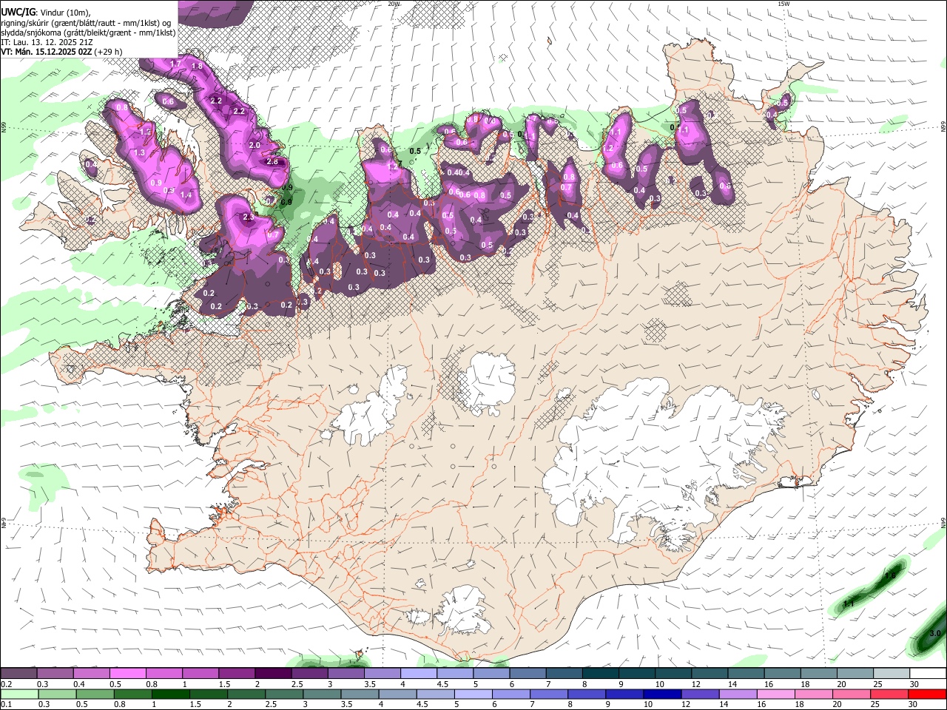Click the palest green 0.1–0.3 rain legend swatch
947x710 pixels.
[18, 694]
